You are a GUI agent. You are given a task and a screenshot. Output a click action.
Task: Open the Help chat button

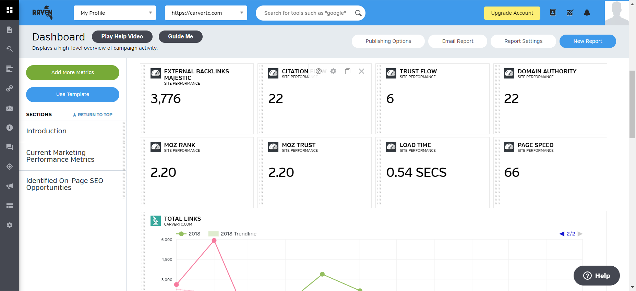pos(597,276)
